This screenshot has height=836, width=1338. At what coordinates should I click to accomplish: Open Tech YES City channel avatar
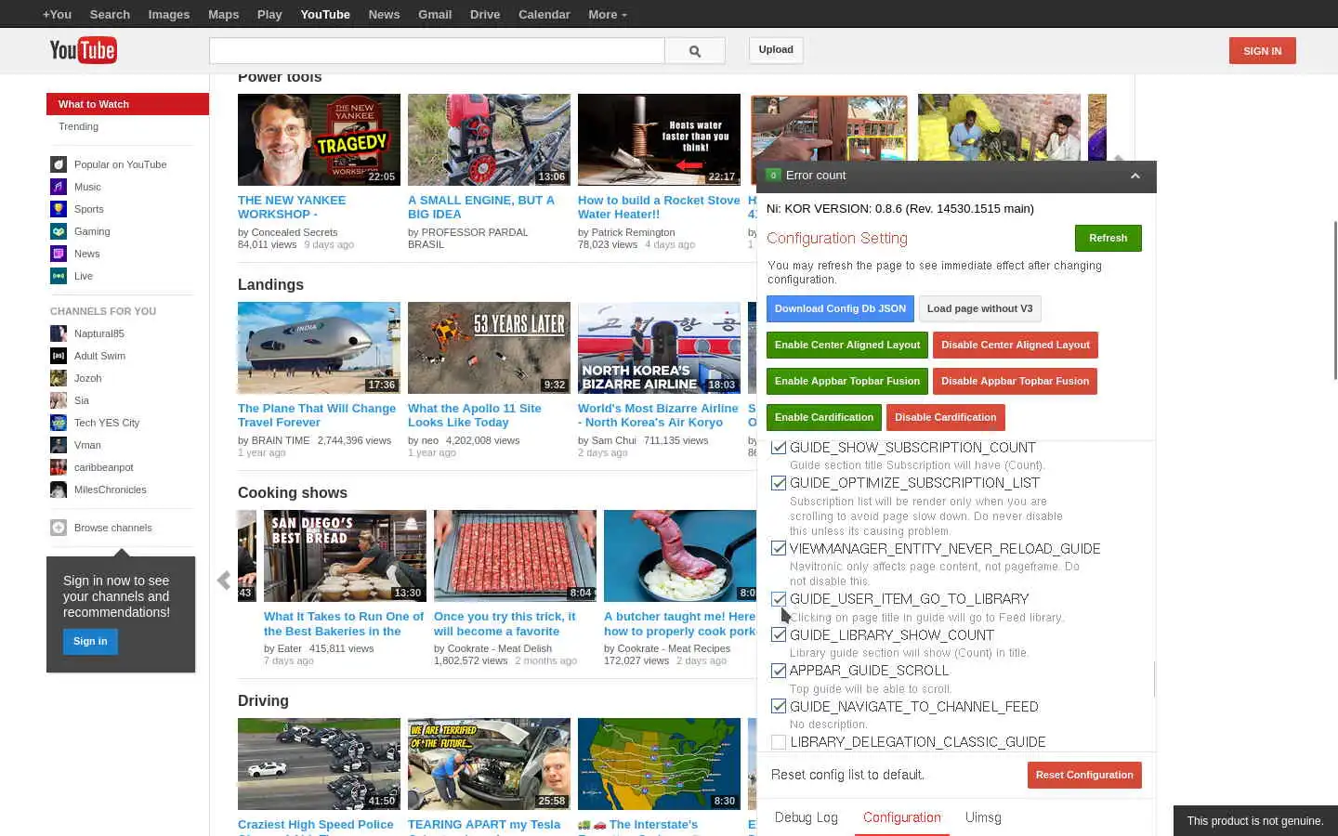pyautogui.click(x=59, y=423)
